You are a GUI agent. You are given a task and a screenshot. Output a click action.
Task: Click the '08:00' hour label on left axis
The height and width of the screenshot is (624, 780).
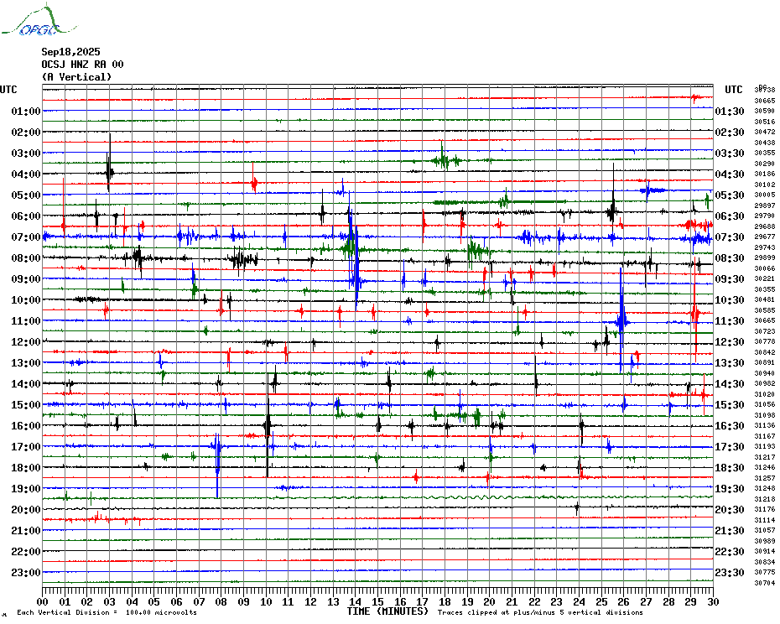[26, 257]
